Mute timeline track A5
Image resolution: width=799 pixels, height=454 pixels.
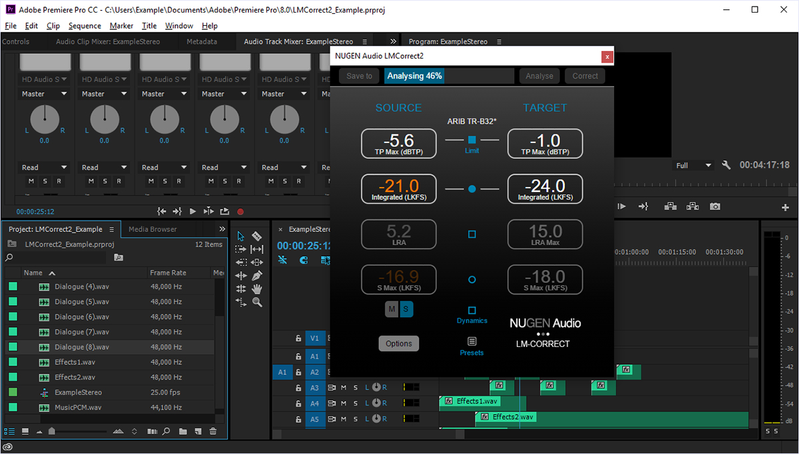(344, 419)
